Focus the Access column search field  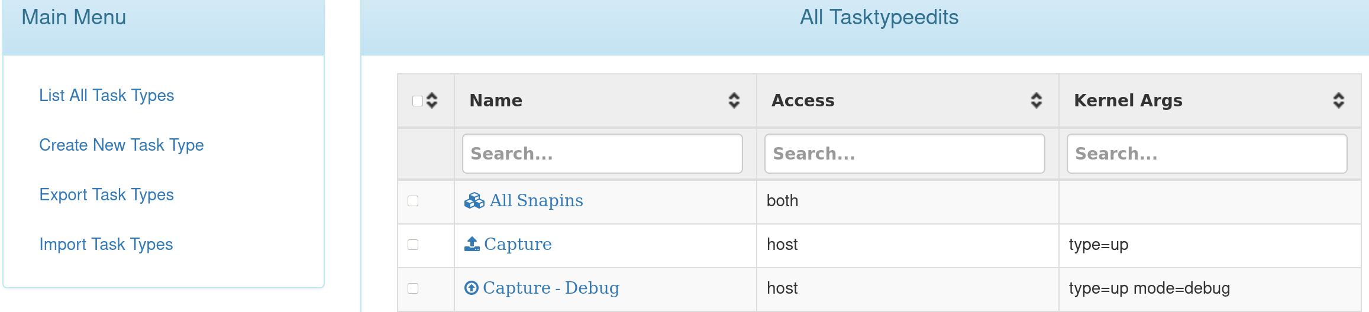tap(905, 154)
